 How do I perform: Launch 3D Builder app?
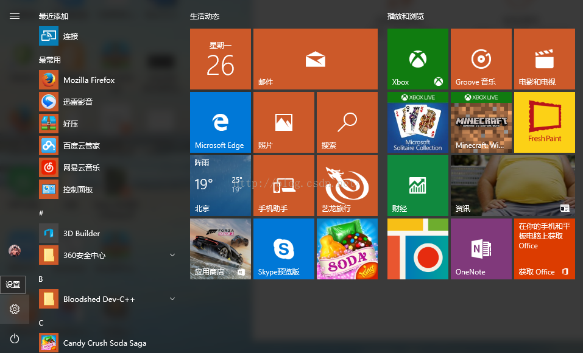[108, 233]
